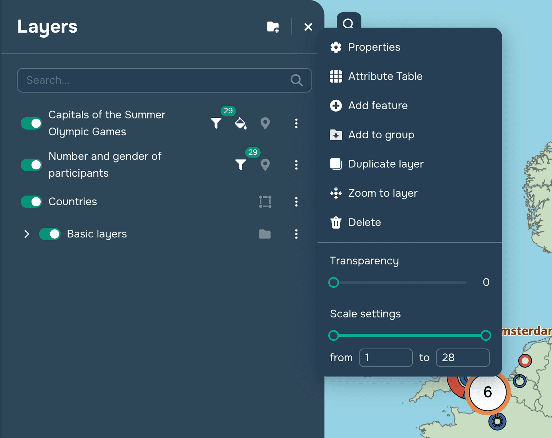Open style paint bucket for Capitals layer
This screenshot has width=552, height=438.
click(x=240, y=123)
